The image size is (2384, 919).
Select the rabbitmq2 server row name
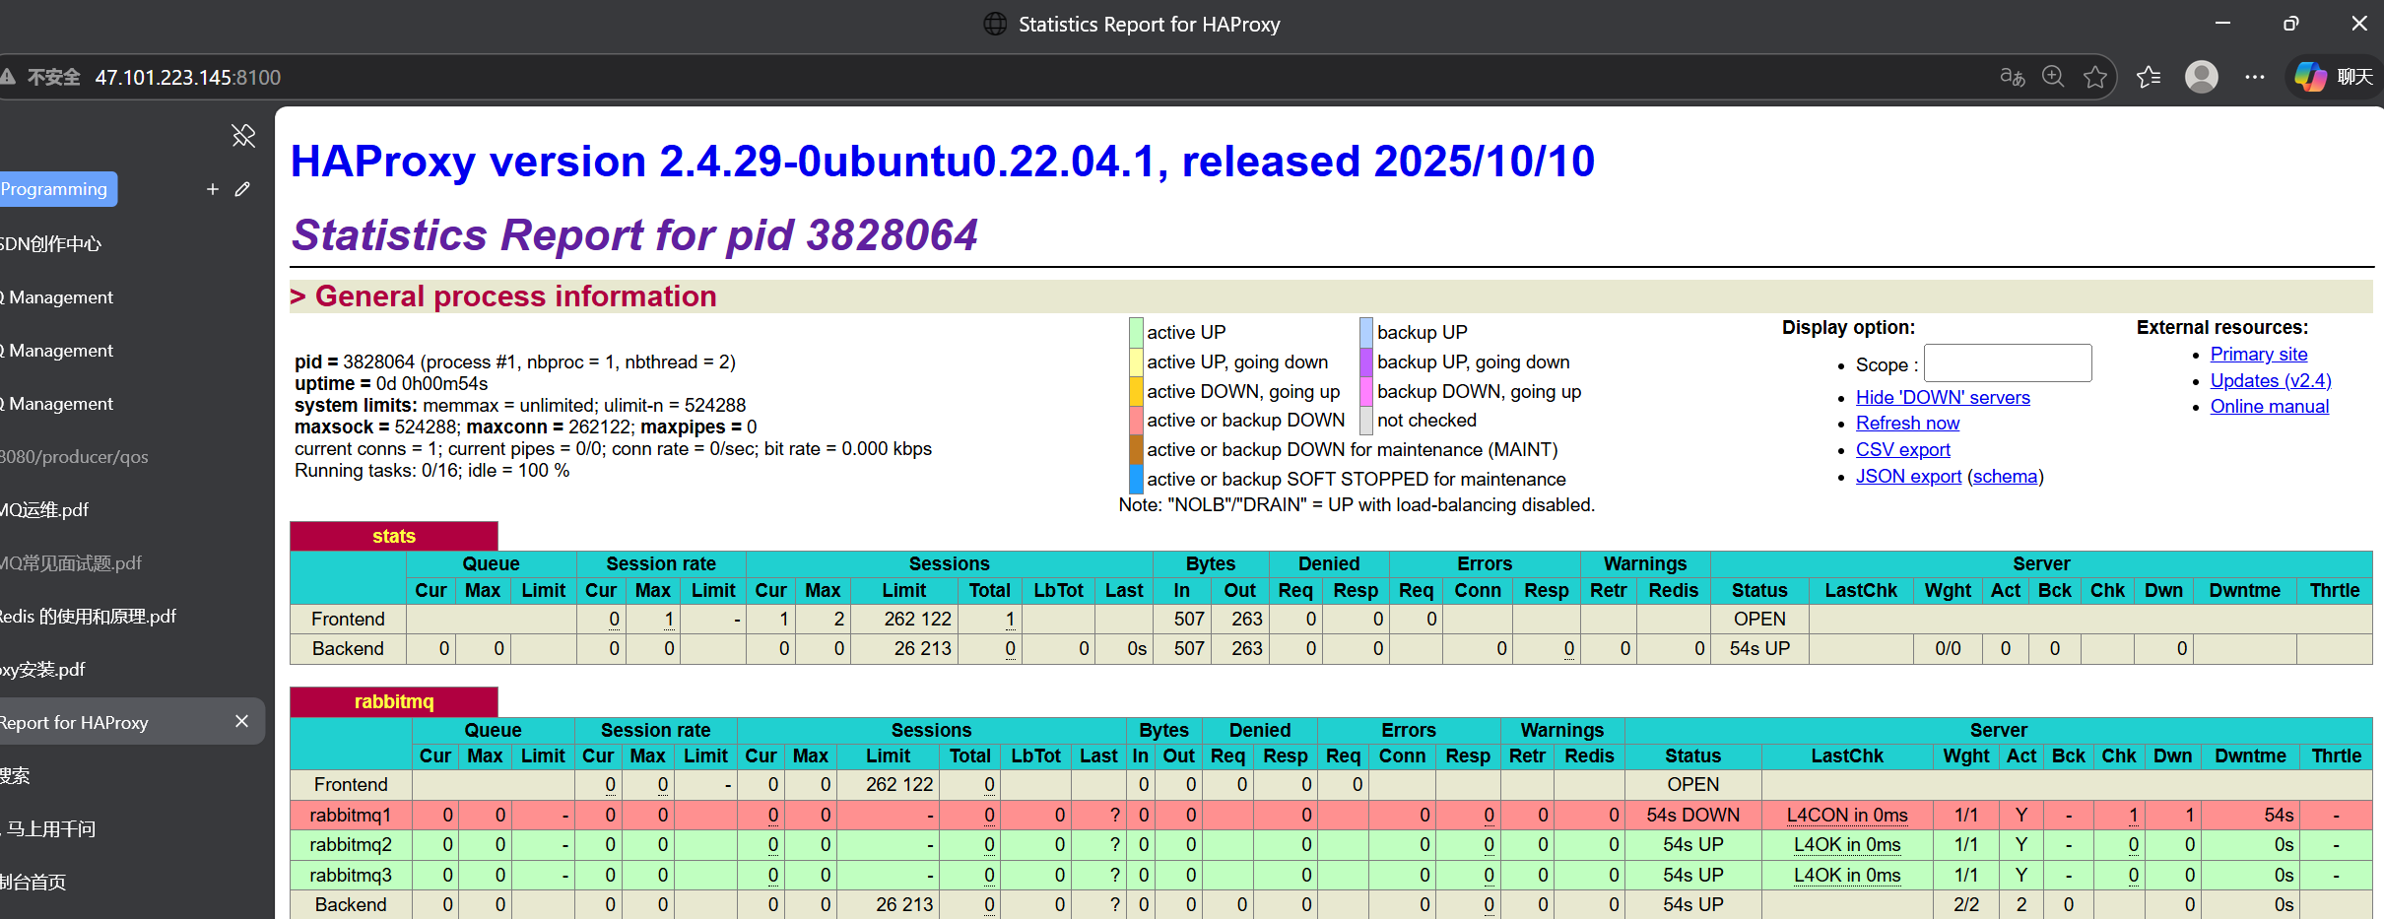(351, 844)
